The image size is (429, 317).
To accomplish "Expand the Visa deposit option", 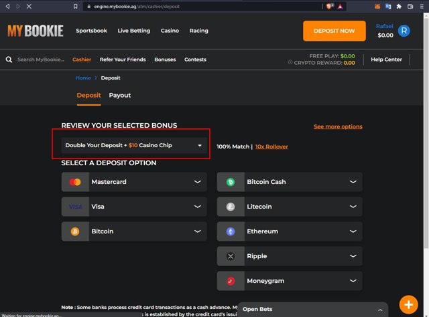I will [x=198, y=207].
